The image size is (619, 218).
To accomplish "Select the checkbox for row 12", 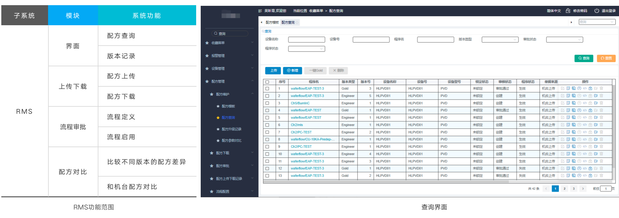I will tap(267, 169).
